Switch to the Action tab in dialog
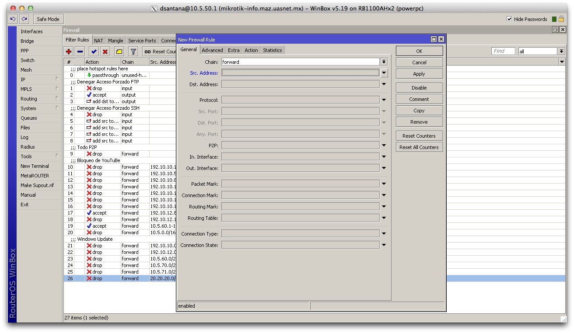This screenshot has width=574, height=333. (251, 50)
